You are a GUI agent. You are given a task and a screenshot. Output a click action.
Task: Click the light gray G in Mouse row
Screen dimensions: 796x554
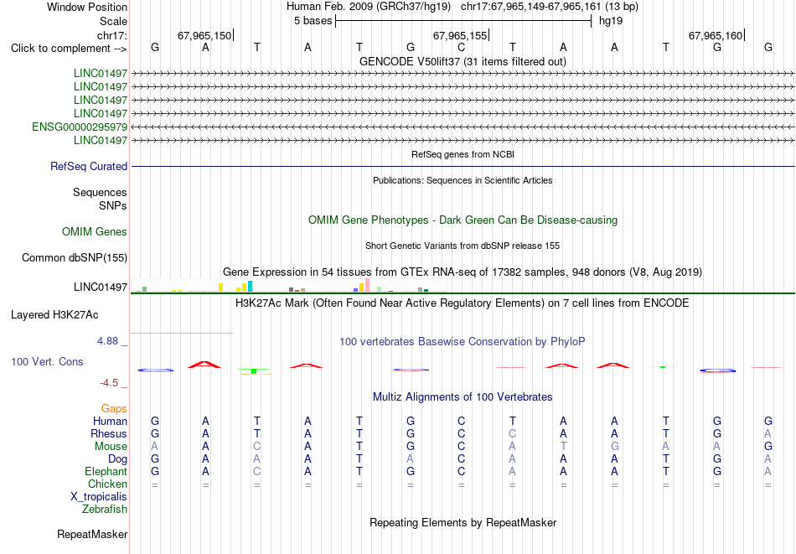click(614, 447)
